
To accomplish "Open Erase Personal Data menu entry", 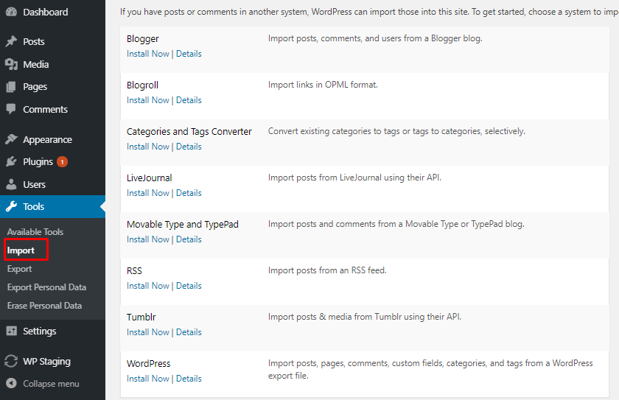I will click(44, 306).
